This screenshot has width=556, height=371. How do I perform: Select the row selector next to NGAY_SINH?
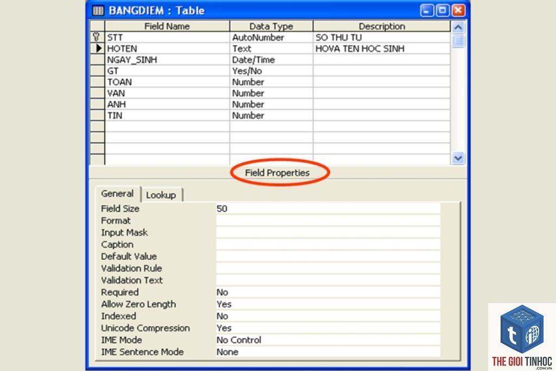(98, 59)
